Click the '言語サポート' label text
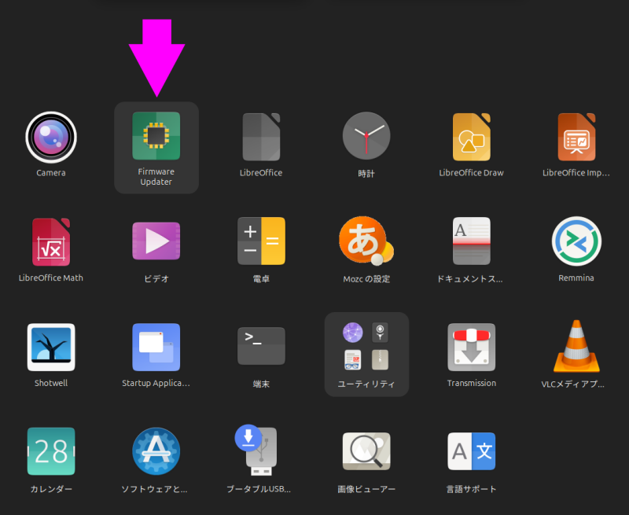629x515 pixels. tap(471, 489)
